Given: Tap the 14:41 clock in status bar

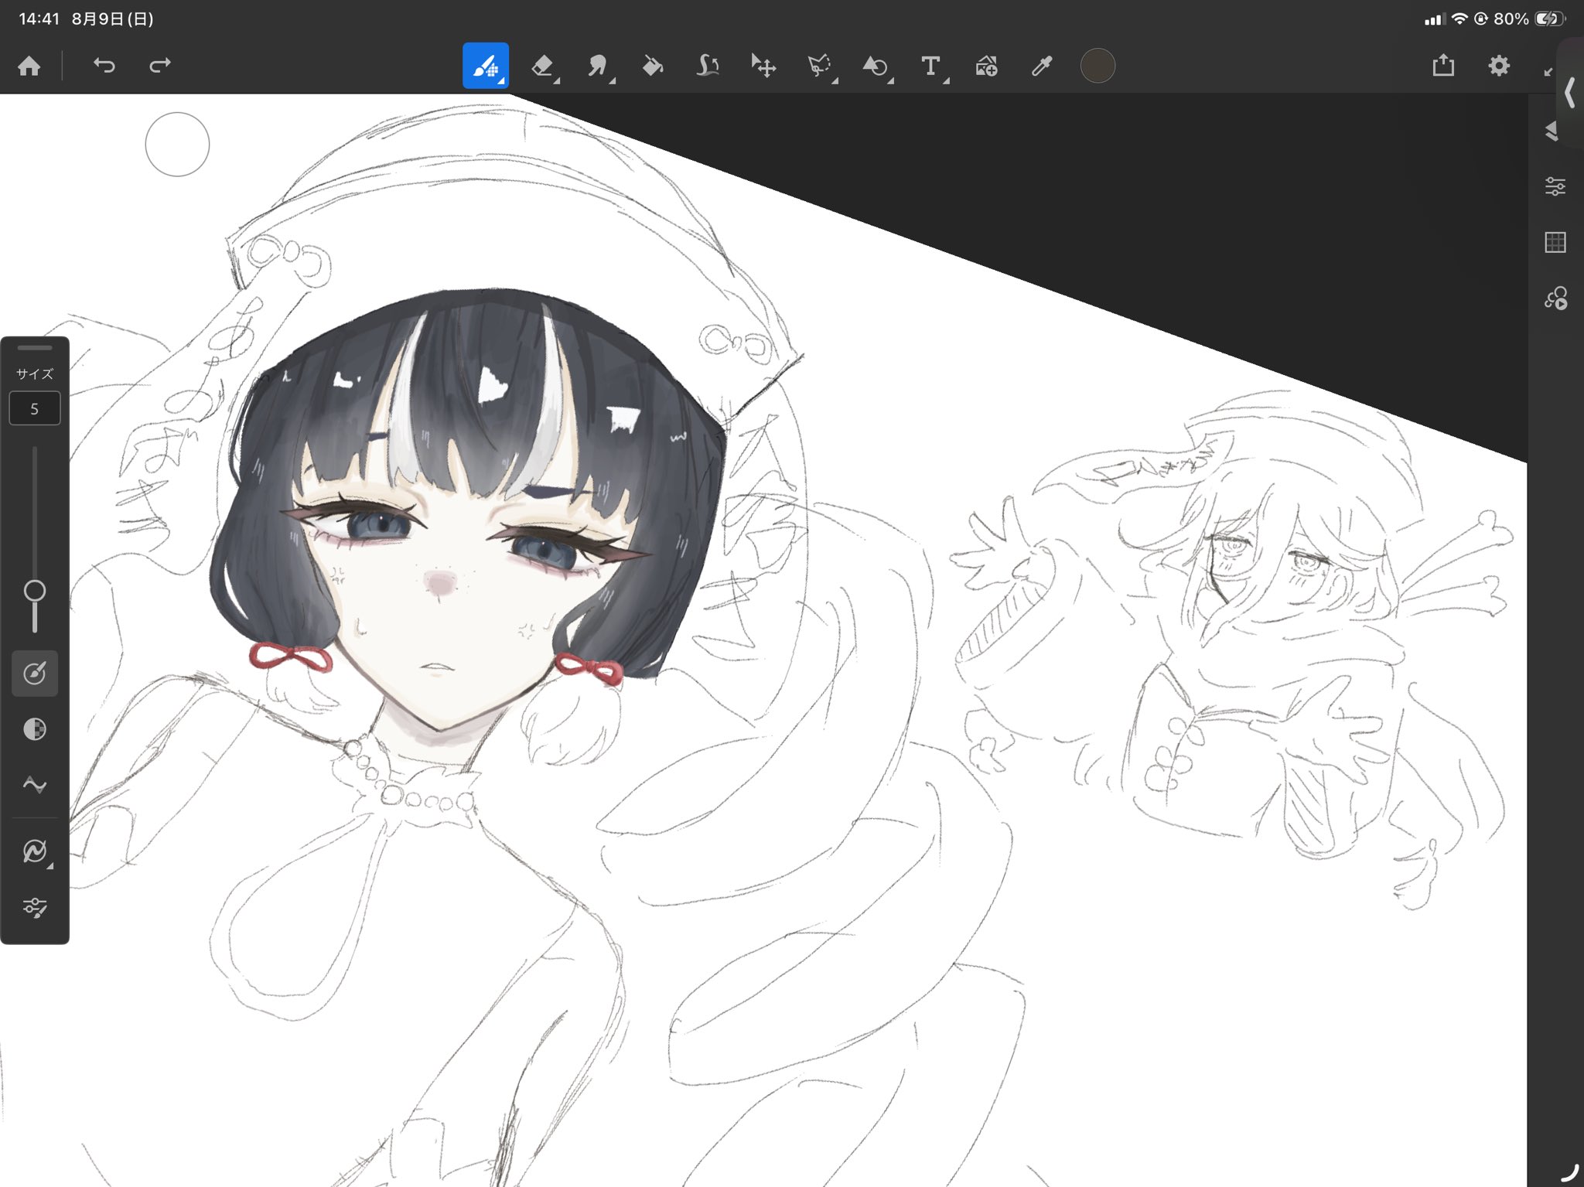Looking at the screenshot, I should 39,19.
